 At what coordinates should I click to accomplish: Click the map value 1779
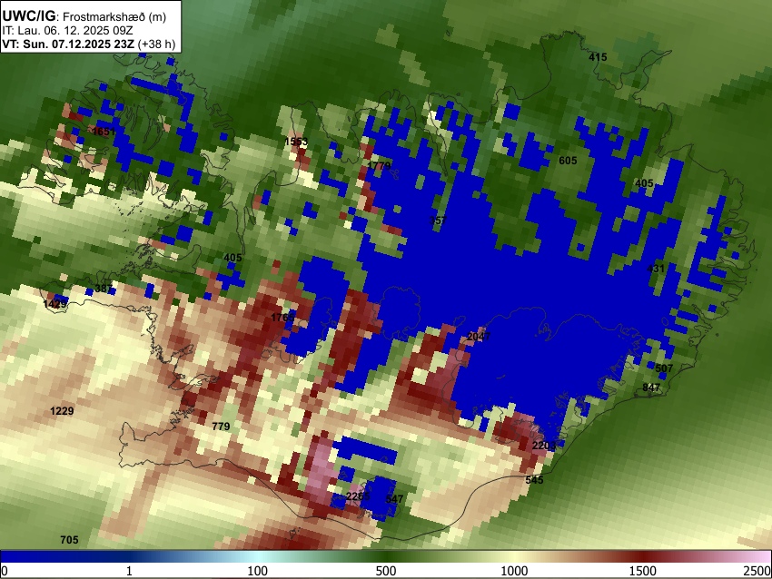point(379,165)
